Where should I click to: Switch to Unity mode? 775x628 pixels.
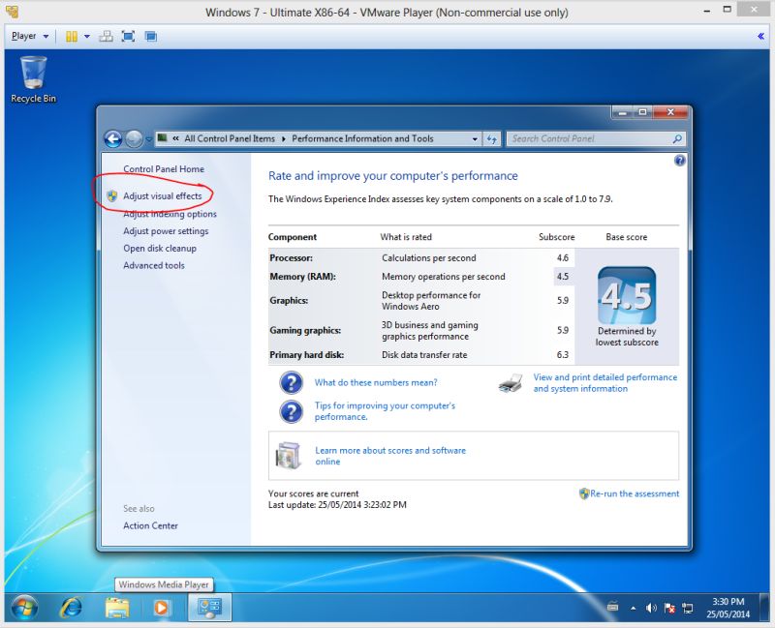point(150,36)
